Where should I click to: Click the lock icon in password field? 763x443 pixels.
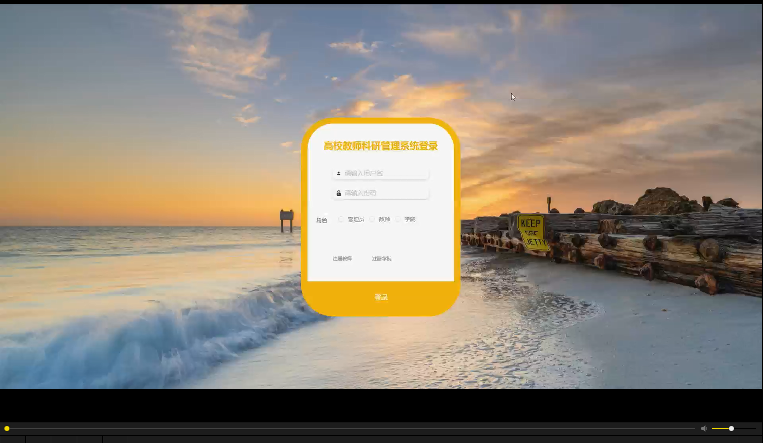339,193
